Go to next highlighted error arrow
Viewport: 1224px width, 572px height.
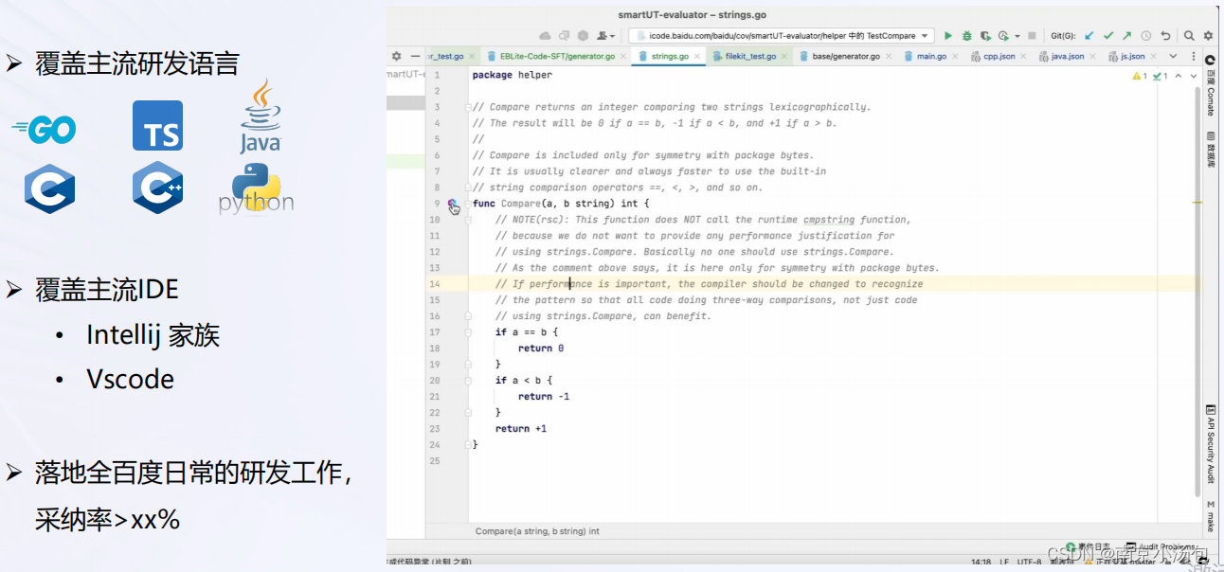[1194, 76]
